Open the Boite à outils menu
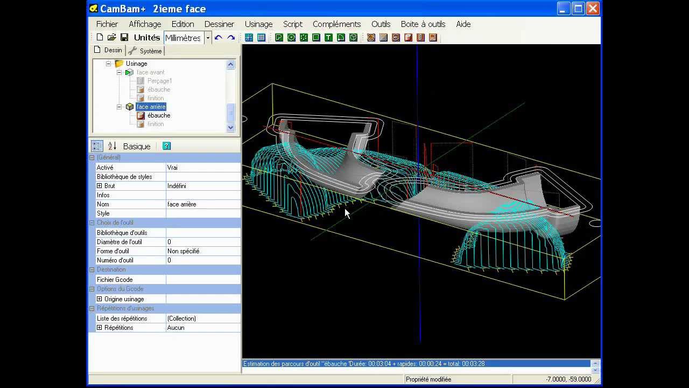The image size is (689, 388). tap(423, 24)
